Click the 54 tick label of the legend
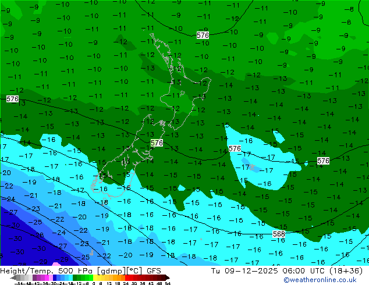Screen dimensions: 369x285 point(168,283)
